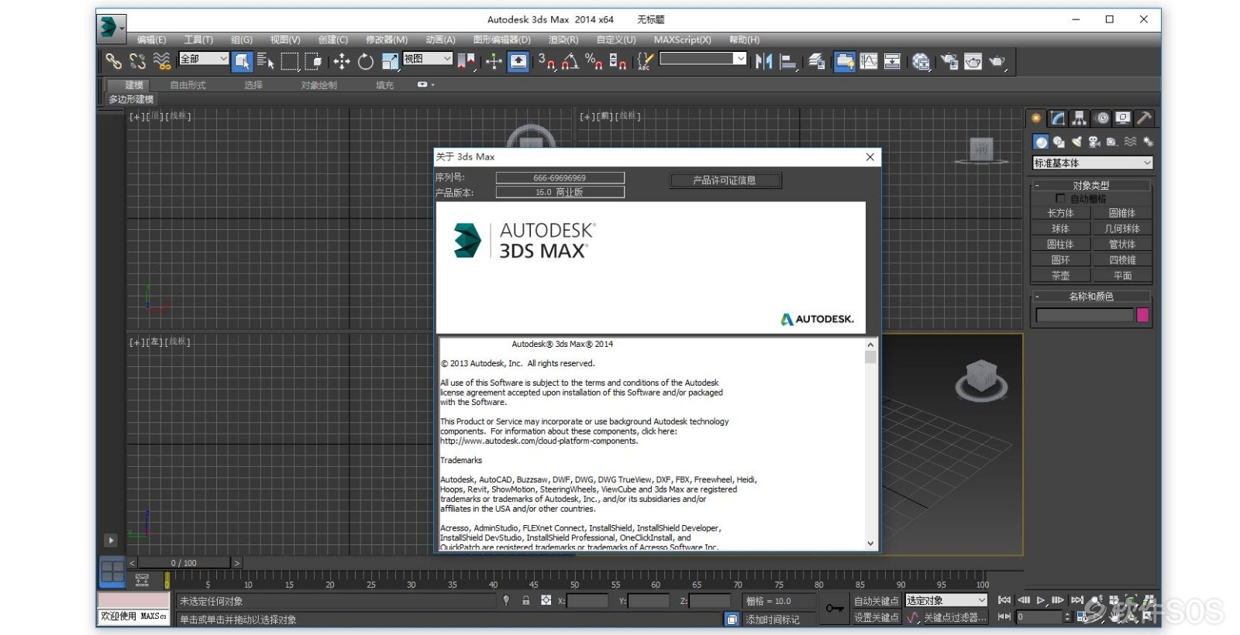Select the Lights category icon

pos(1076,142)
